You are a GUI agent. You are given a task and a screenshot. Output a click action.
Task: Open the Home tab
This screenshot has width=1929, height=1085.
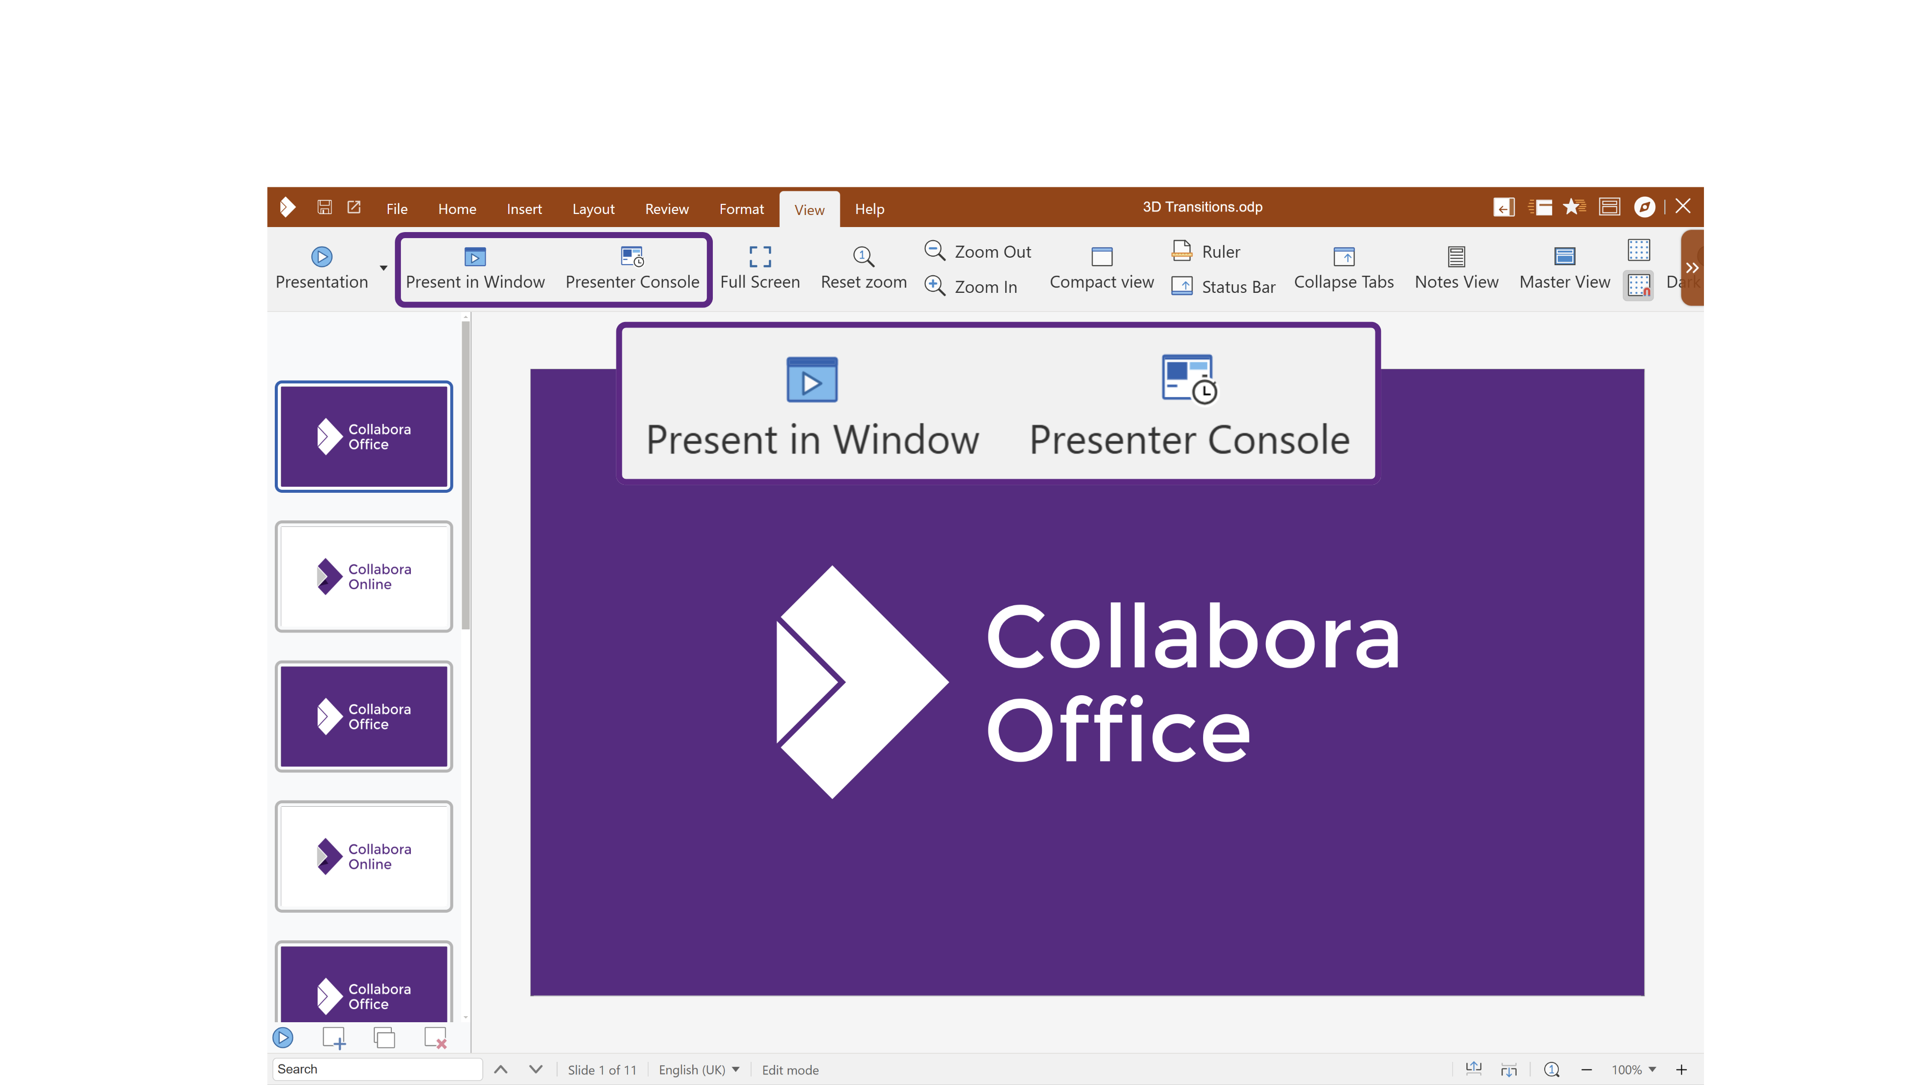click(x=457, y=209)
